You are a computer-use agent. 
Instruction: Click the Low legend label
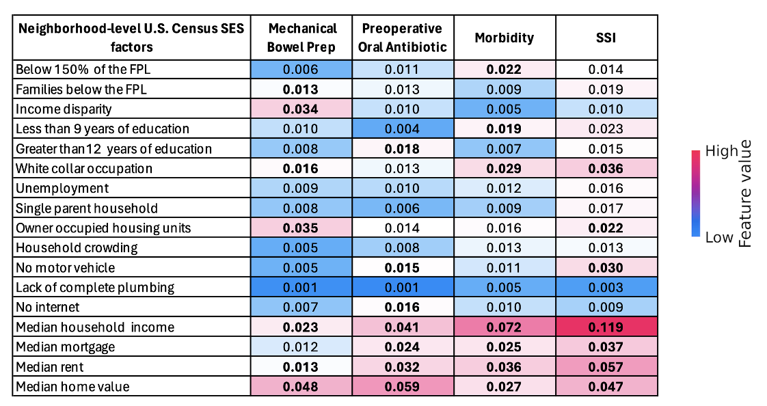[720, 236]
